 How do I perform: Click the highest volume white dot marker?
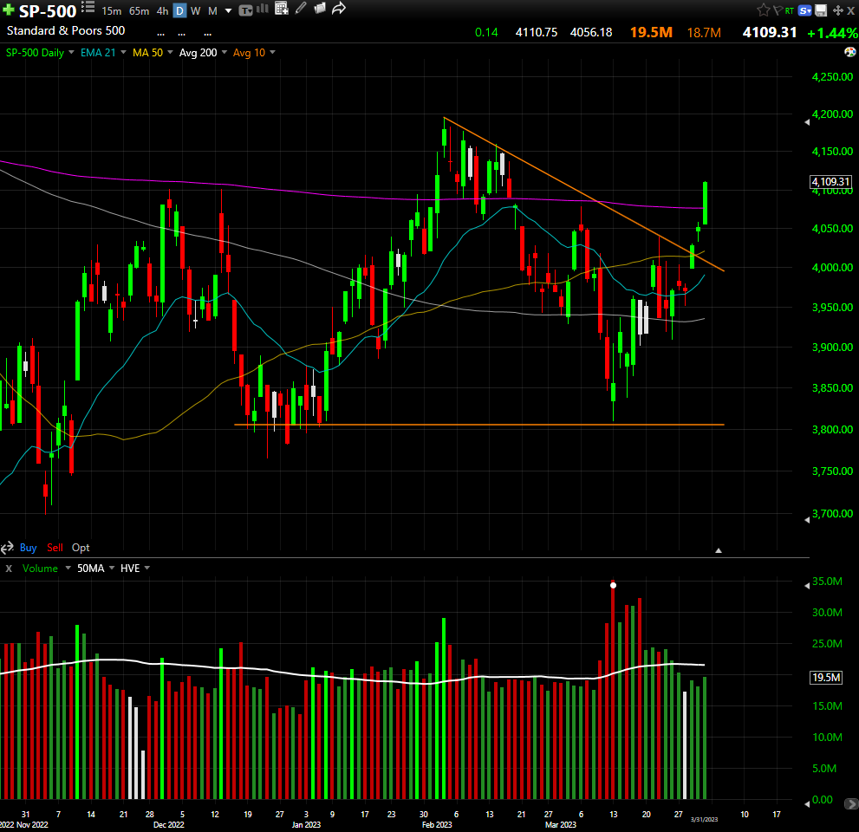click(x=613, y=585)
